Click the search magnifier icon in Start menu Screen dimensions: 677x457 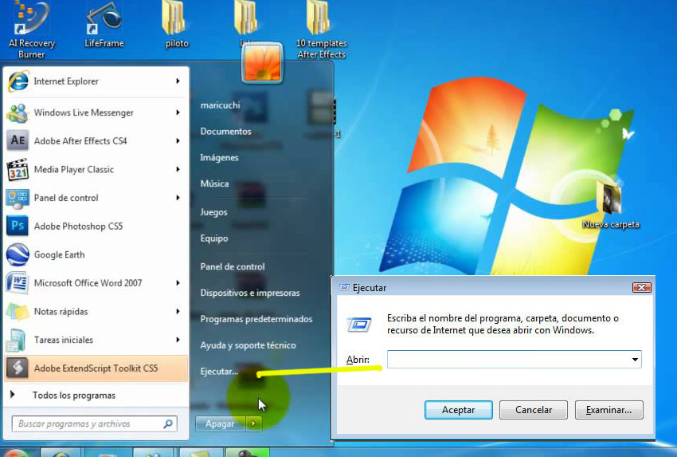(x=168, y=424)
